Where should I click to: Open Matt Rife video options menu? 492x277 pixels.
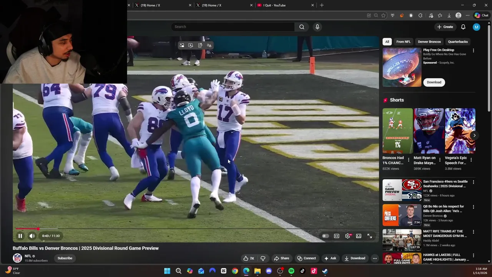473,232
